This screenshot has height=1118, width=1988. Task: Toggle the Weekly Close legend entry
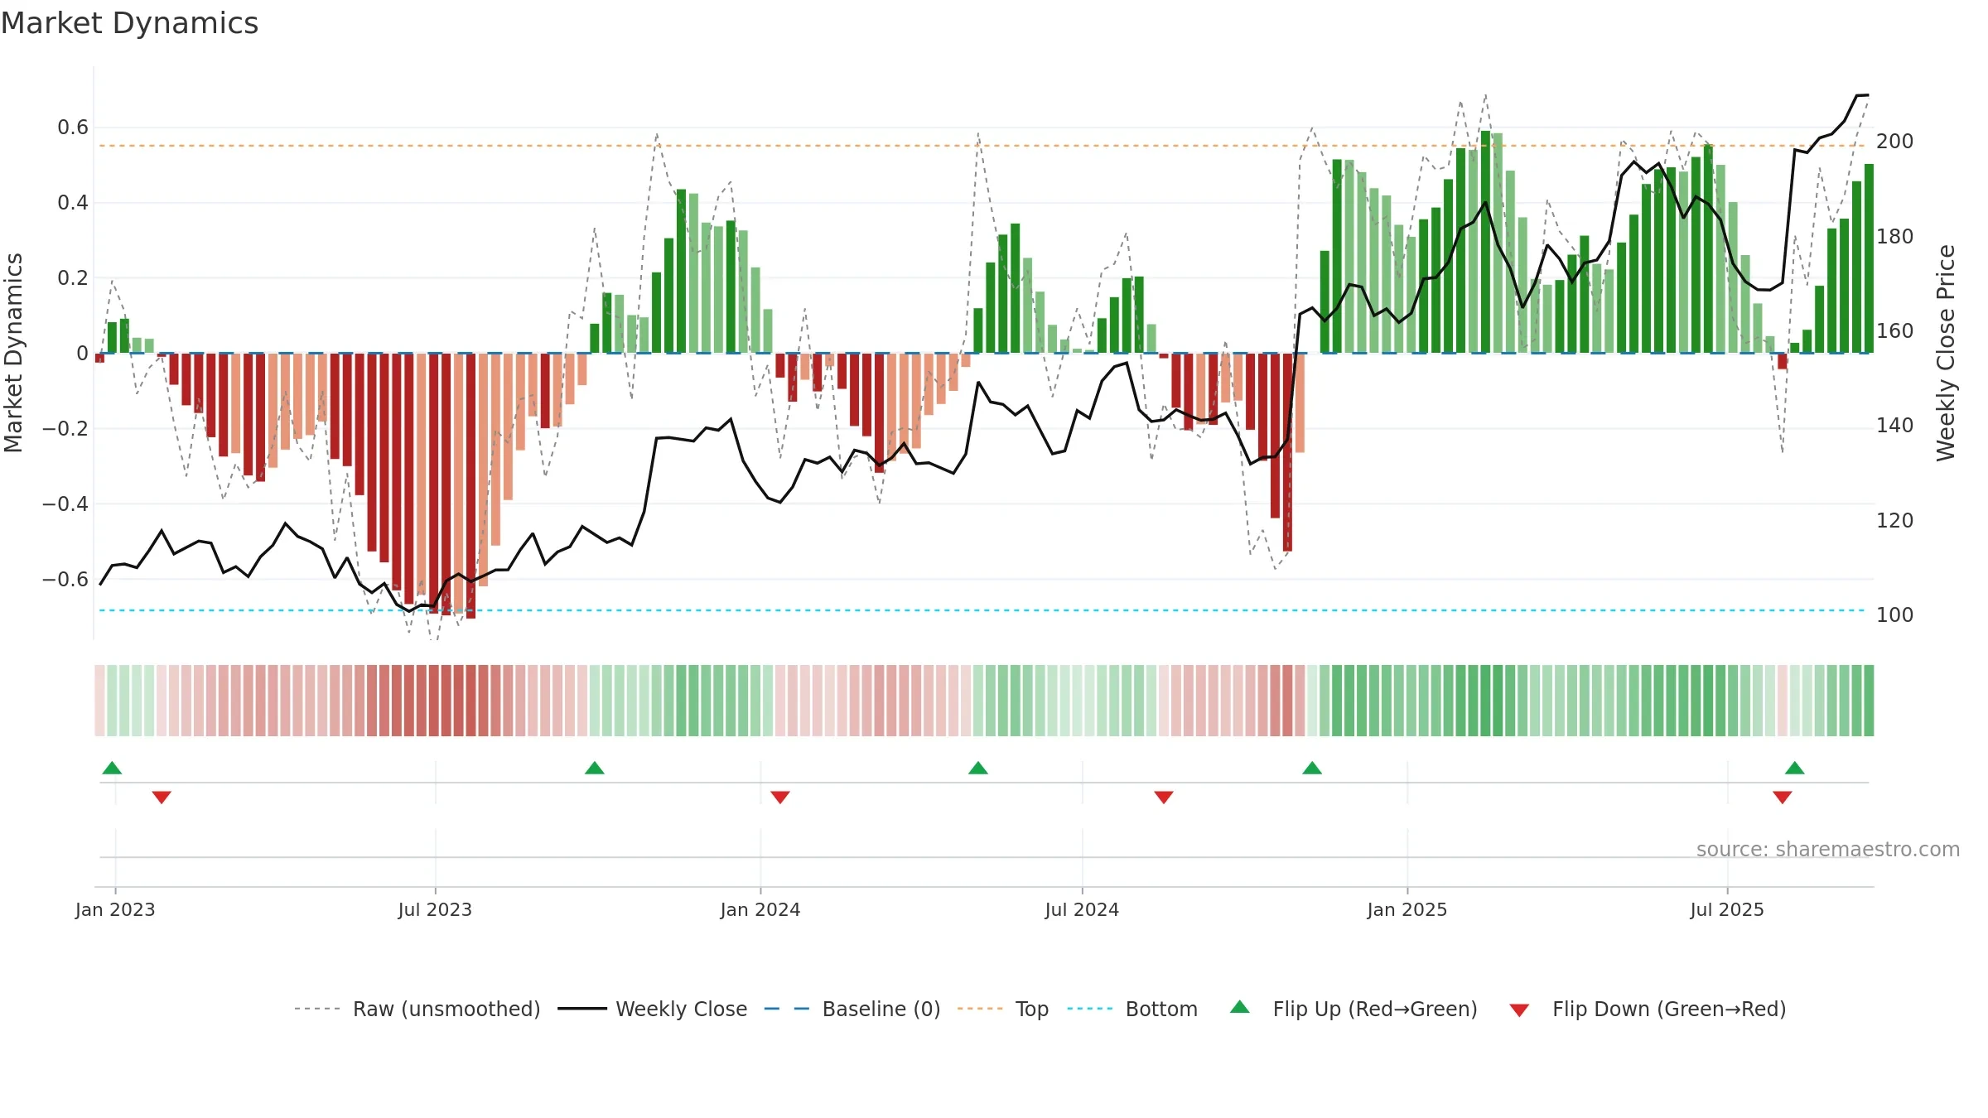(653, 1009)
